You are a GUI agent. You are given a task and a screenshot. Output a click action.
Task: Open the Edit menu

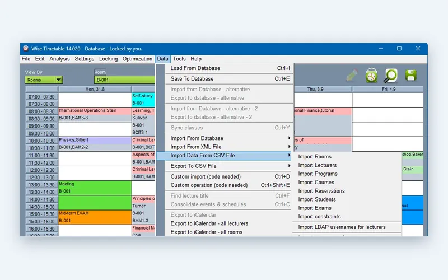[40, 59]
